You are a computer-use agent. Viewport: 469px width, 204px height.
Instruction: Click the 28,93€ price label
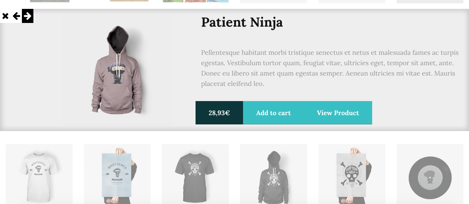(x=219, y=113)
